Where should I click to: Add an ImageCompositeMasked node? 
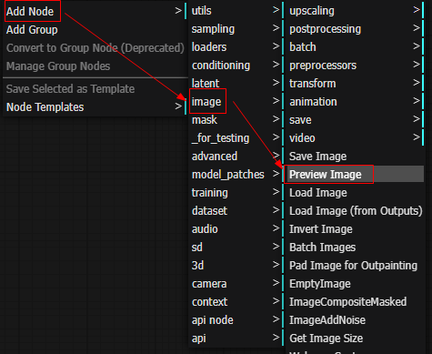(x=356, y=302)
